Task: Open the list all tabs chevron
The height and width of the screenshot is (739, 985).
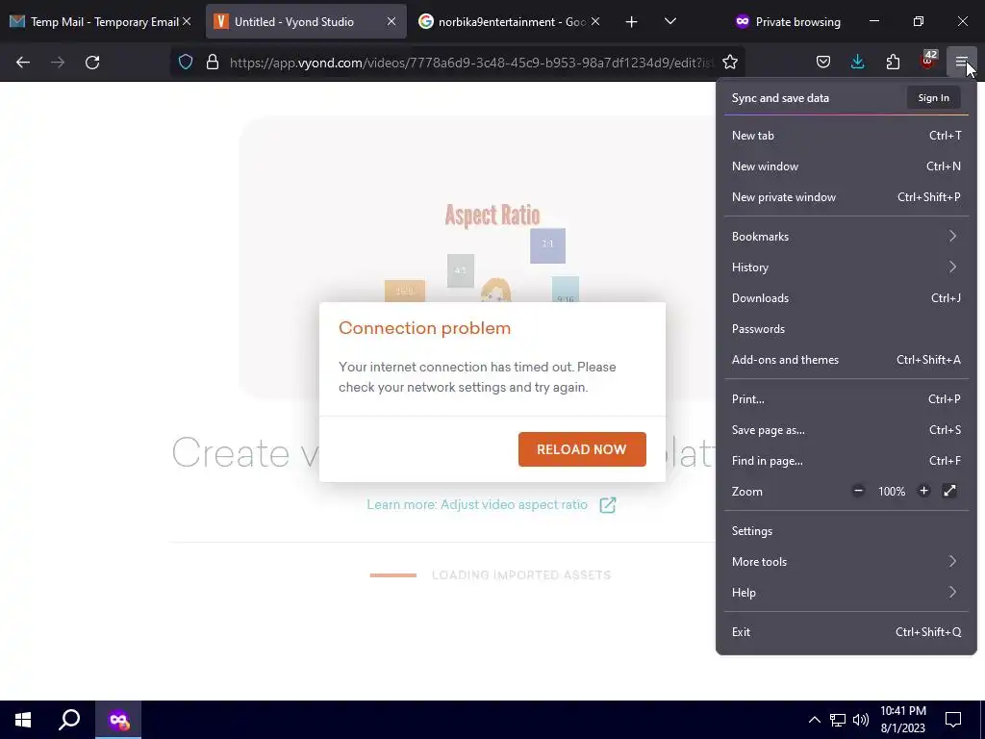Action: [x=670, y=22]
